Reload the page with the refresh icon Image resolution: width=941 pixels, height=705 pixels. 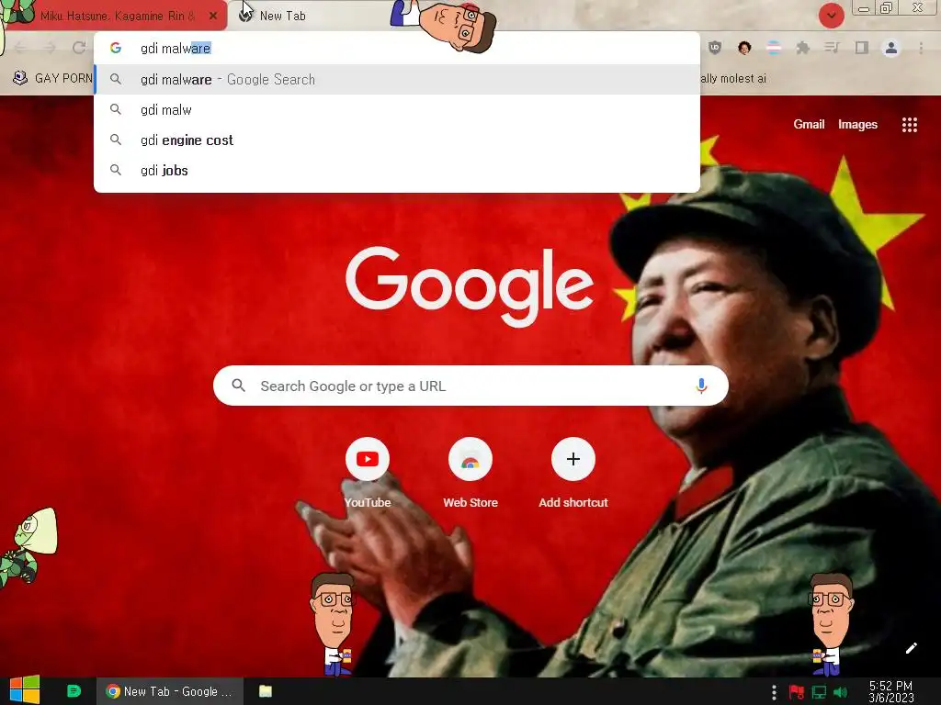[79, 48]
